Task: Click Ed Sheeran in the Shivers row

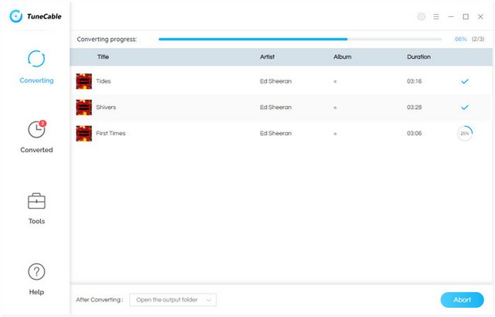Action: click(275, 107)
